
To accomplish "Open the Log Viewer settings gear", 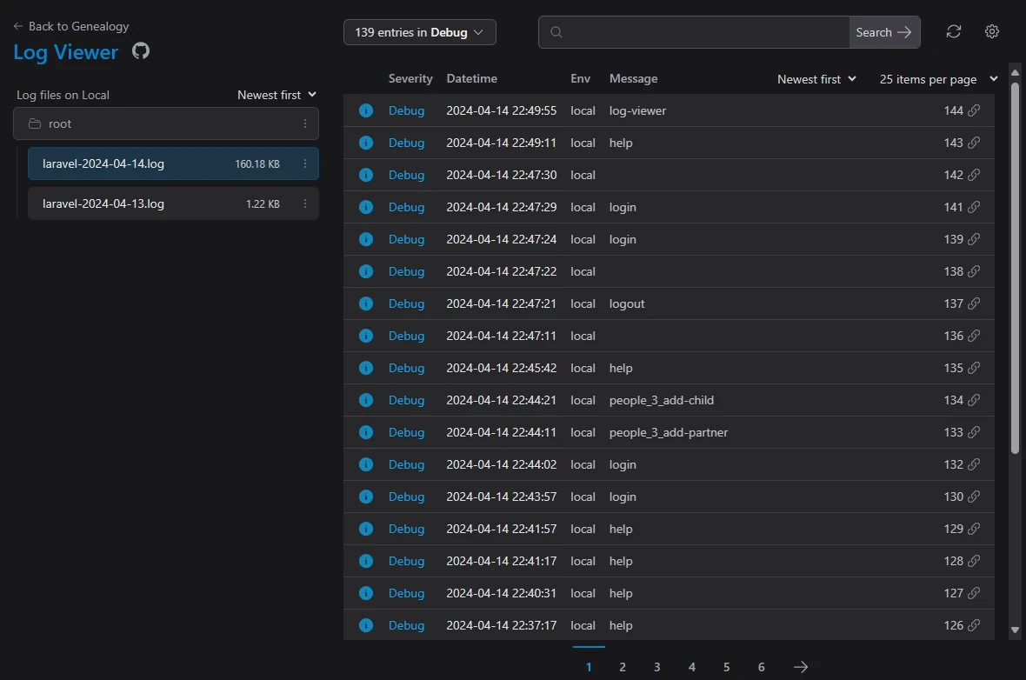I will 991,31.
